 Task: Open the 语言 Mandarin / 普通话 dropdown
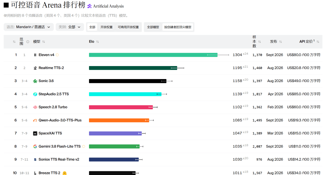[x=28, y=27]
